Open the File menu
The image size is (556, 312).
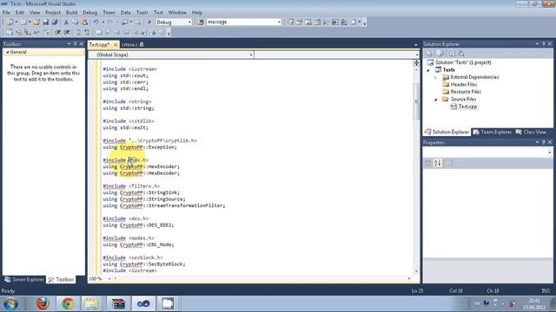tap(6, 12)
